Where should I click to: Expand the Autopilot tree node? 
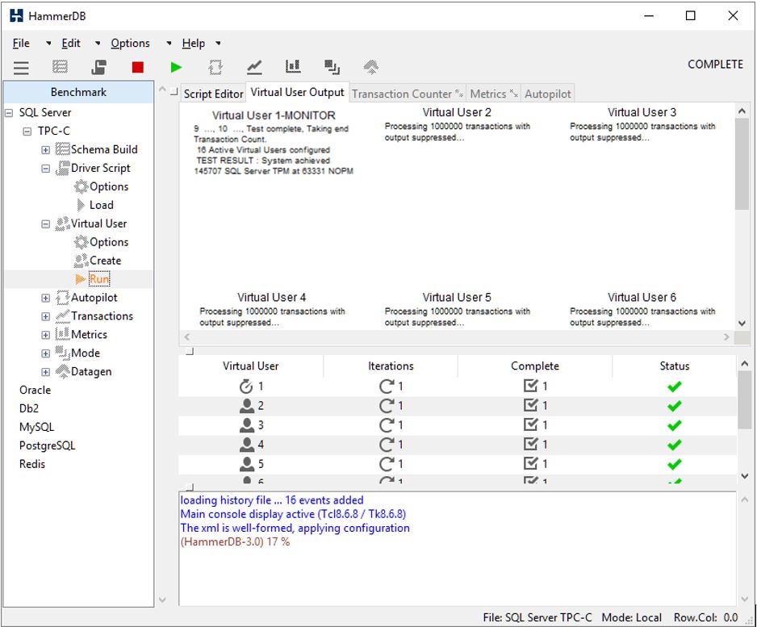point(46,299)
